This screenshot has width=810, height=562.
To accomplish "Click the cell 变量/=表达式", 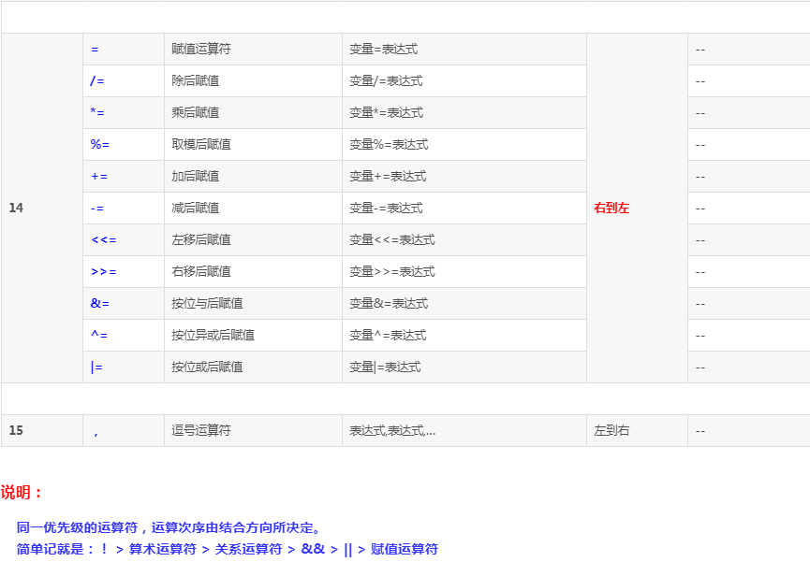I will tap(464, 81).
